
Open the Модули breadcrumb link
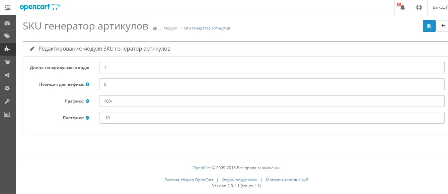pyautogui.click(x=170, y=28)
